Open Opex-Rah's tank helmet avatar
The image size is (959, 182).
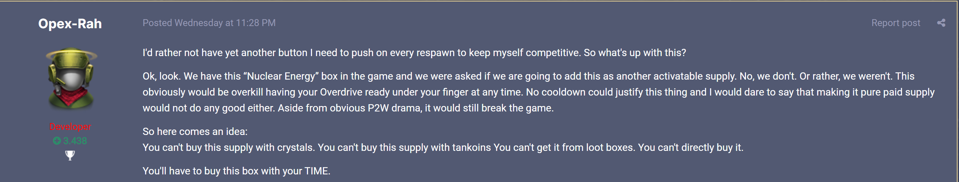pyautogui.click(x=71, y=79)
